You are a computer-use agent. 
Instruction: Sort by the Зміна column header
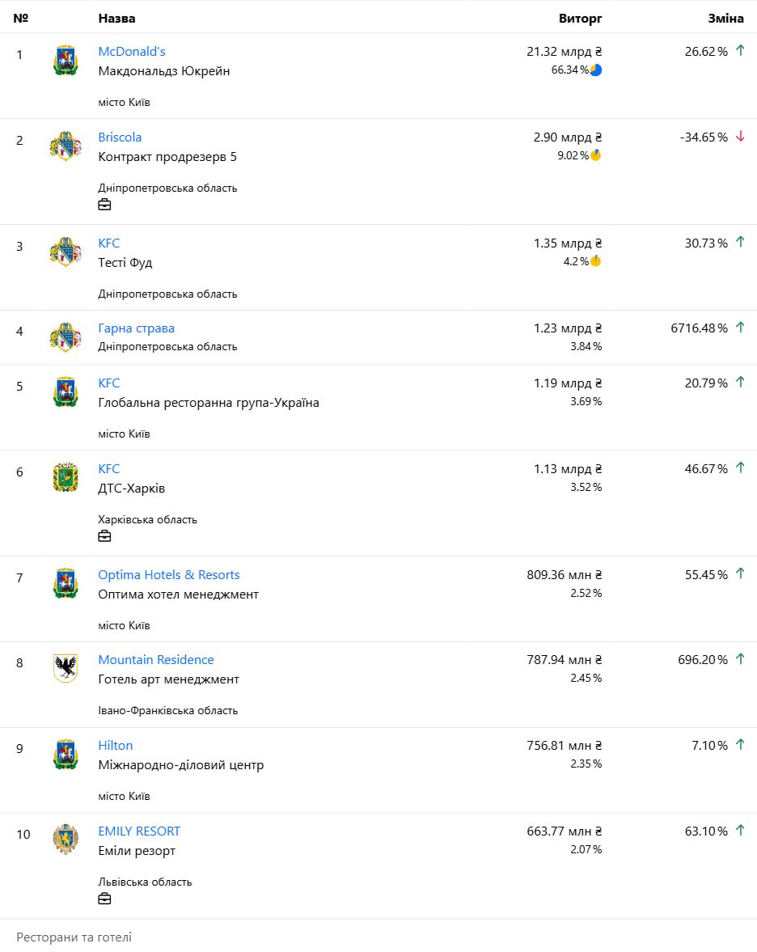pyautogui.click(x=725, y=18)
